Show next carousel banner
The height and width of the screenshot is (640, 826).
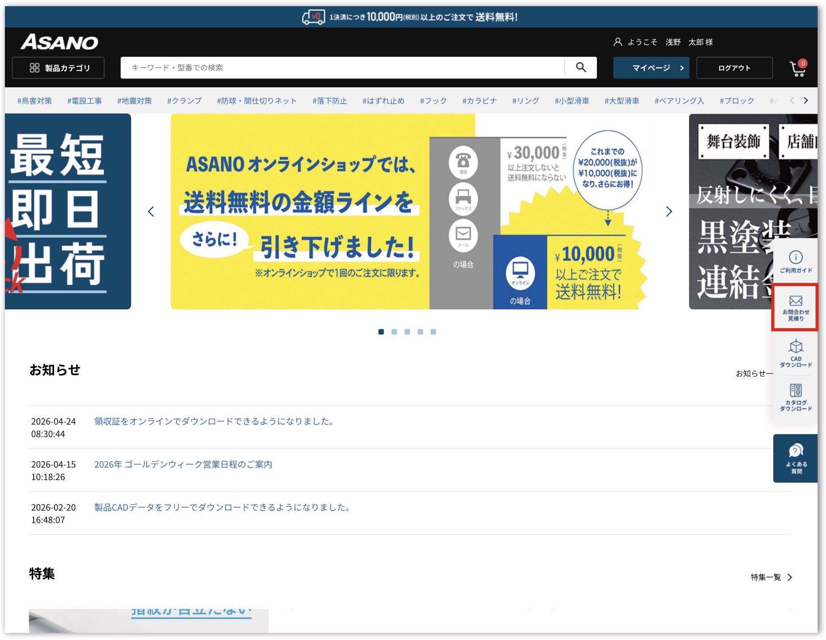click(669, 211)
